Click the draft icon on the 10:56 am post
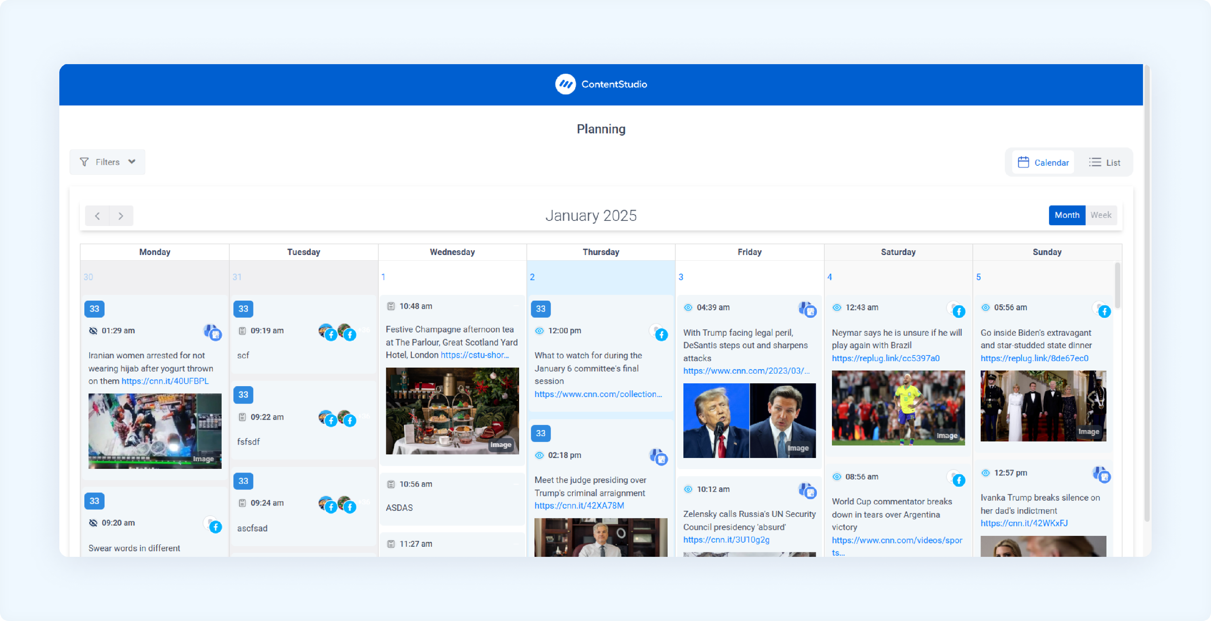The height and width of the screenshot is (621, 1211). coord(391,484)
